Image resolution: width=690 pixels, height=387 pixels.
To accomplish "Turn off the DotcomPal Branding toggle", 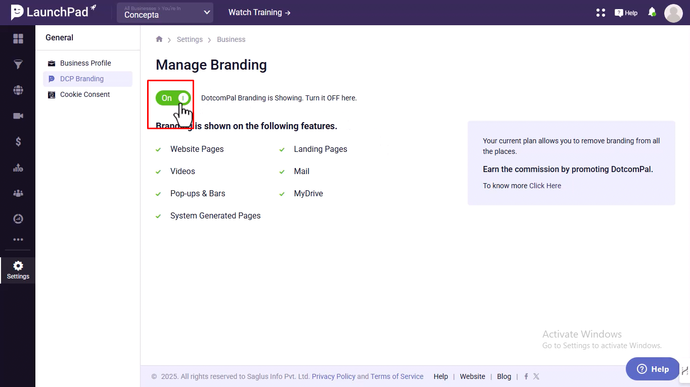I will click(173, 98).
